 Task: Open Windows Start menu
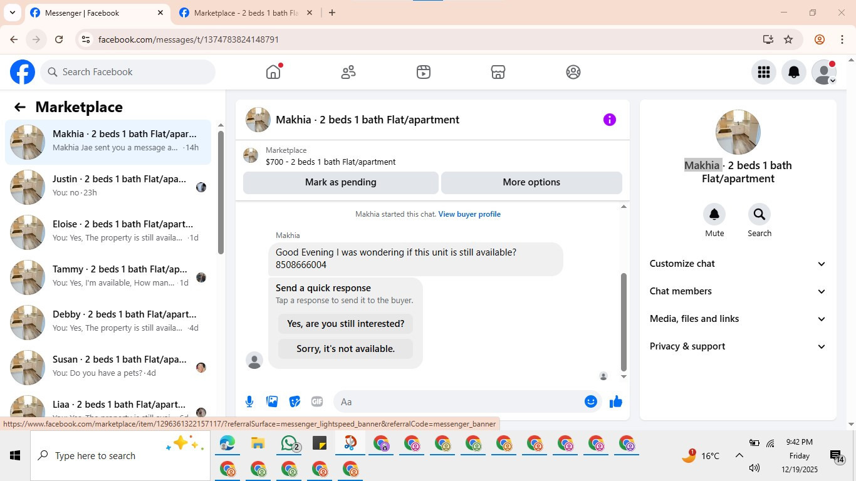click(x=15, y=456)
